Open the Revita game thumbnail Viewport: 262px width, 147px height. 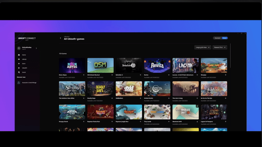click(x=157, y=65)
